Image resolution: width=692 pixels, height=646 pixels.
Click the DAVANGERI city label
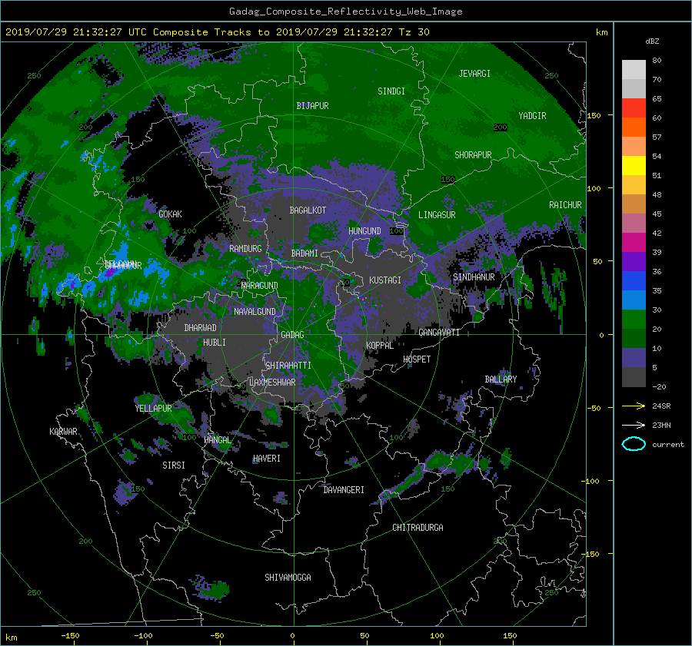coord(344,490)
